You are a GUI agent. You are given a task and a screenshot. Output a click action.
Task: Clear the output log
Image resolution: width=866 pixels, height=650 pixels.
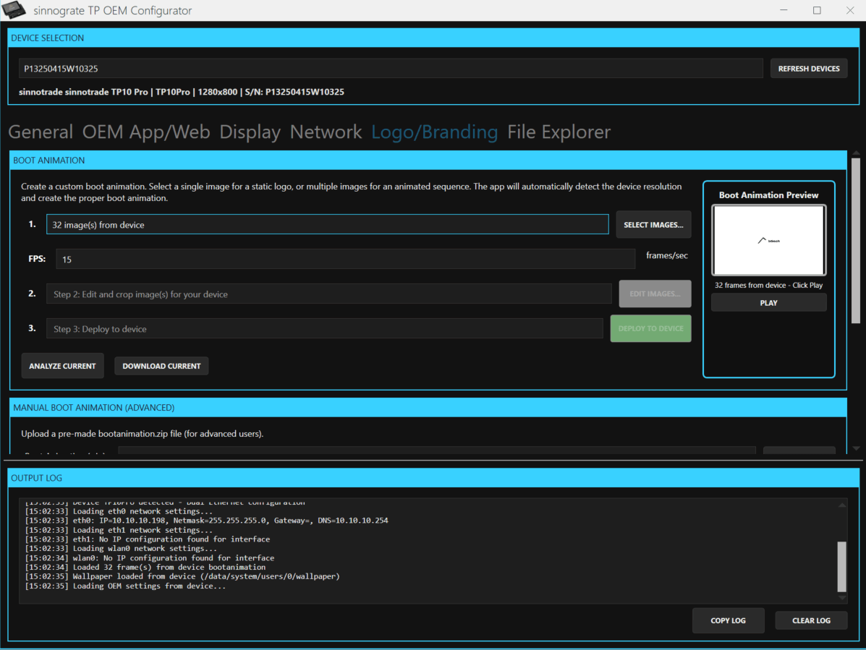[x=811, y=620]
